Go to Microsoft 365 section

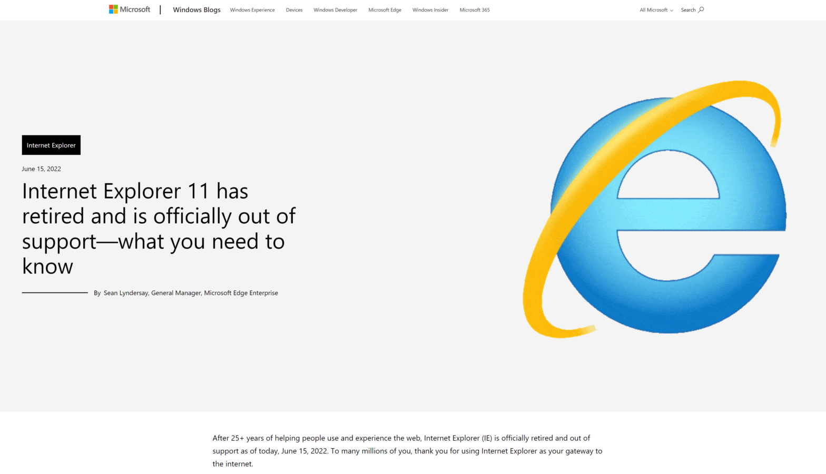coord(475,10)
